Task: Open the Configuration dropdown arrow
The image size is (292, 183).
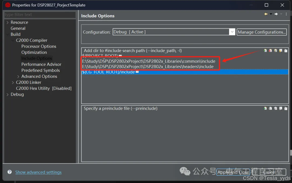Action: click(x=232, y=32)
